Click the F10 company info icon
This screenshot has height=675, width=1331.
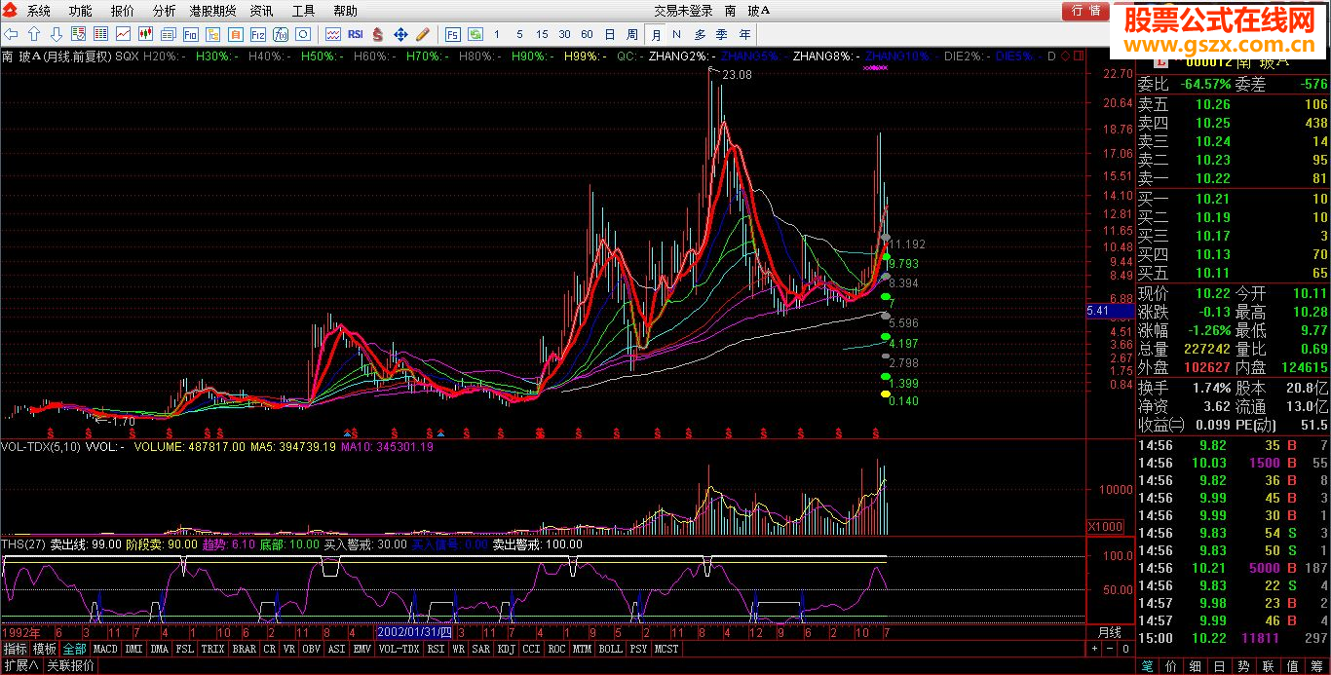[190, 34]
